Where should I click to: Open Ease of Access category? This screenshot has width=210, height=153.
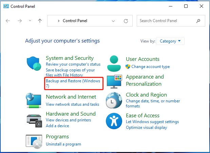point(142,116)
